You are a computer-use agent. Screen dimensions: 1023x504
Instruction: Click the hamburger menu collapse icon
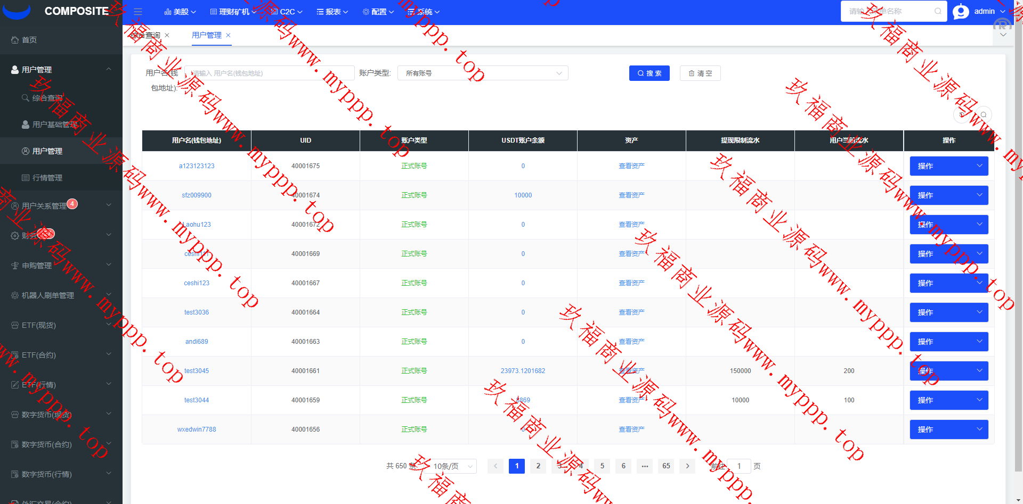tap(138, 12)
